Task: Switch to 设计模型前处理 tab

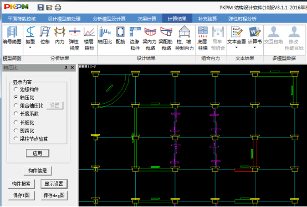Action: pos(64,19)
